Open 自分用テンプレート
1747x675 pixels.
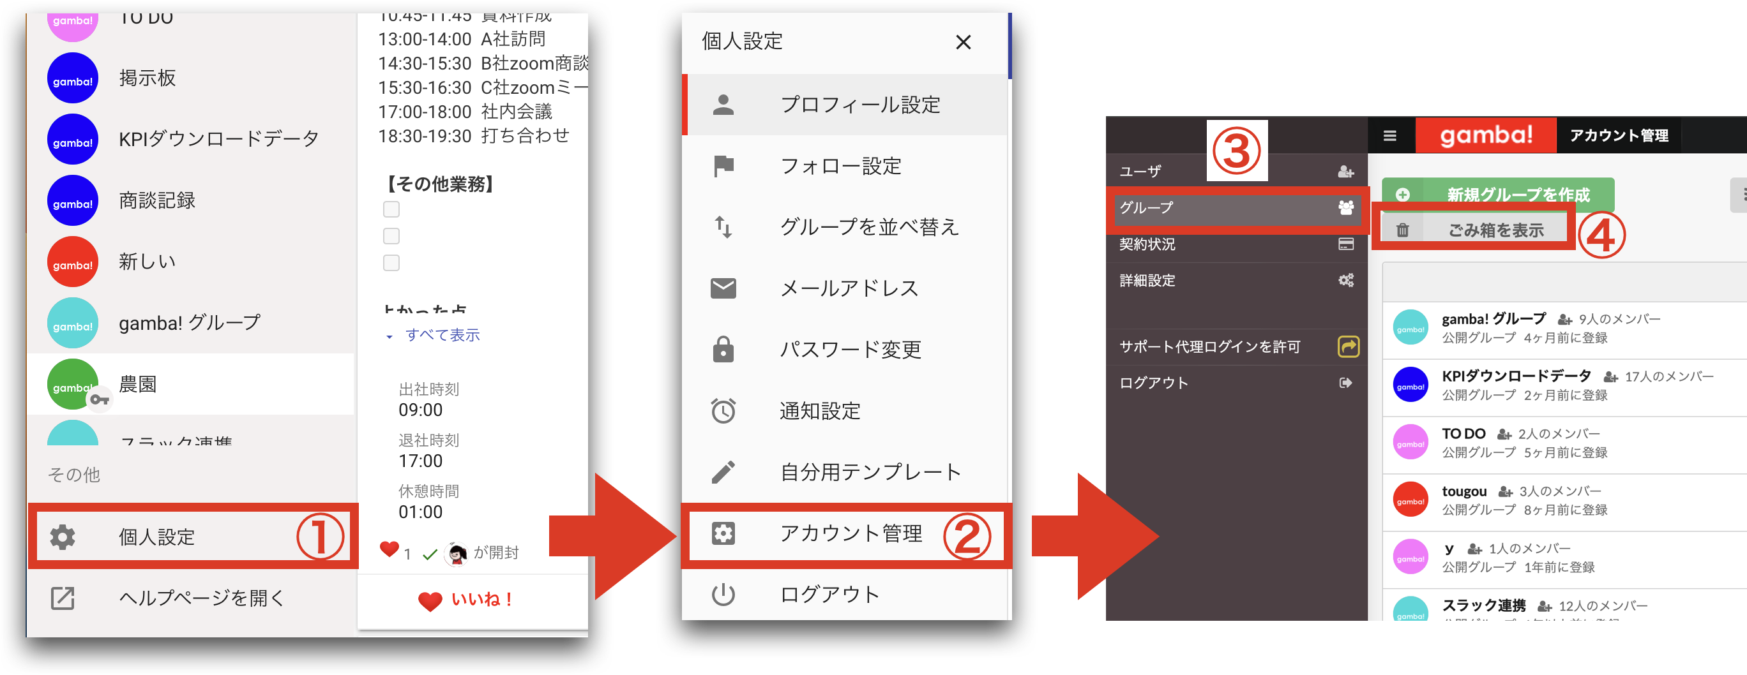(x=845, y=471)
